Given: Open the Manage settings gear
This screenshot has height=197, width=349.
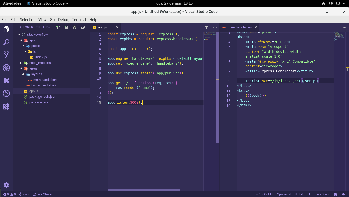Looking at the screenshot, I should click(x=6, y=185).
